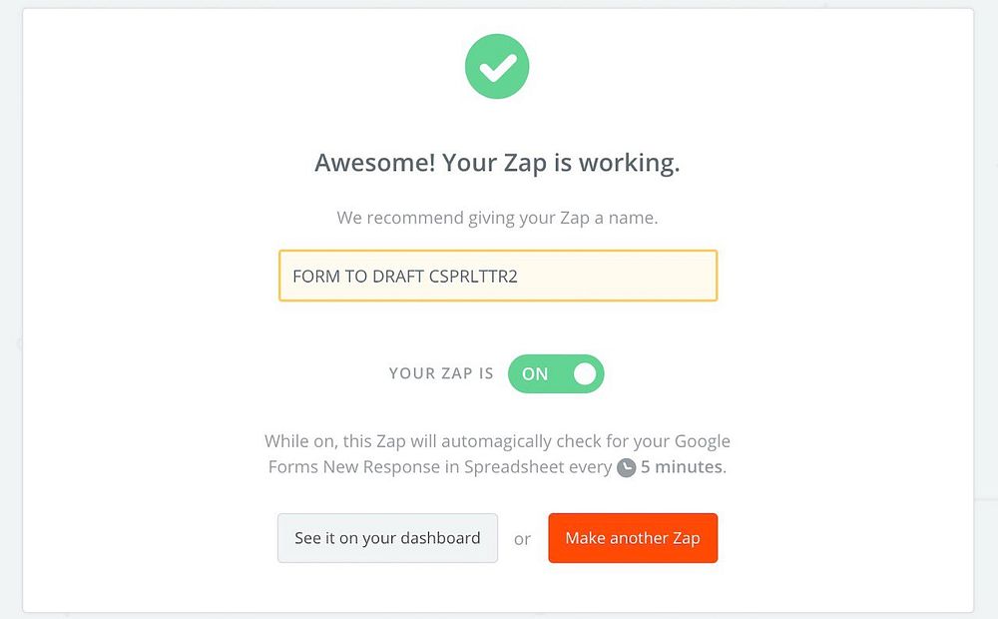
Task: Click the recommend giving your Zap a name text
Action: pyautogui.click(x=497, y=217)
